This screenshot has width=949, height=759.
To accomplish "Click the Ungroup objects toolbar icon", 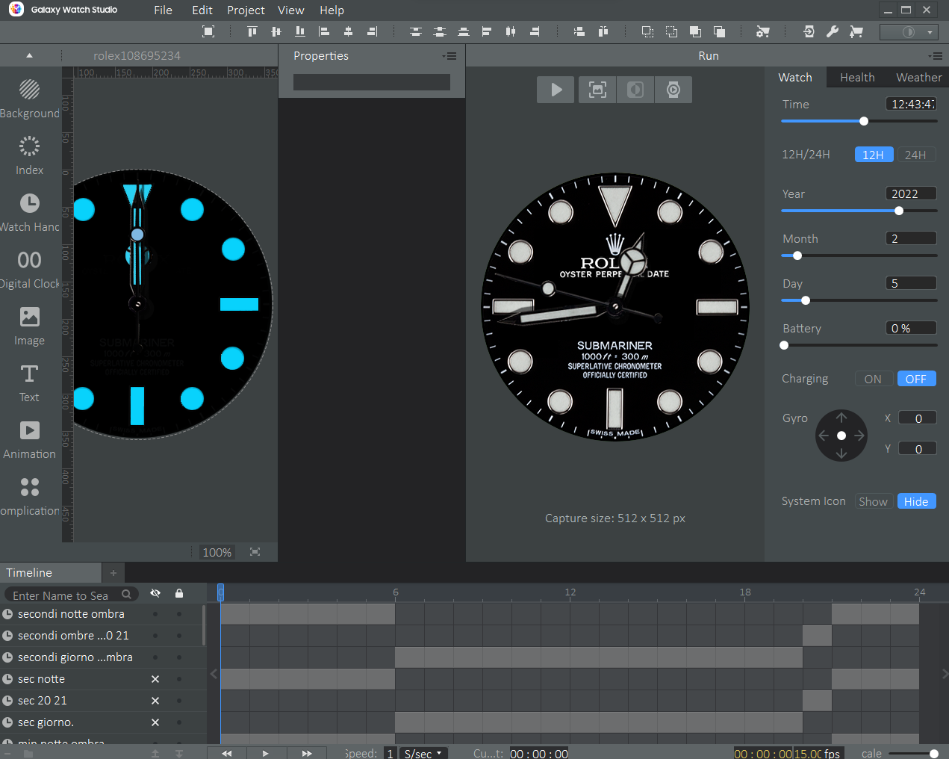I will pos(671,31).
